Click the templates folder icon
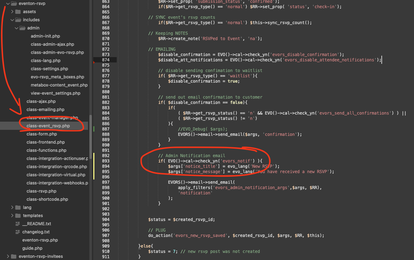Image resolution: width=414 pixels, height=260 pixels. click(x=18, y=216)
